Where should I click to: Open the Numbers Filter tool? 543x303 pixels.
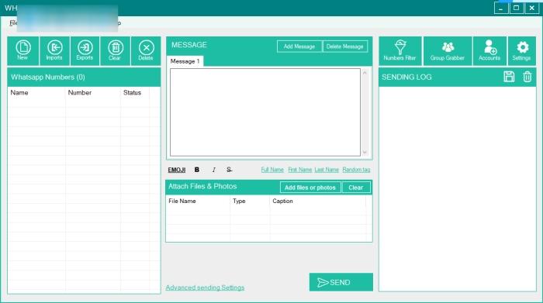click(400, 51)
